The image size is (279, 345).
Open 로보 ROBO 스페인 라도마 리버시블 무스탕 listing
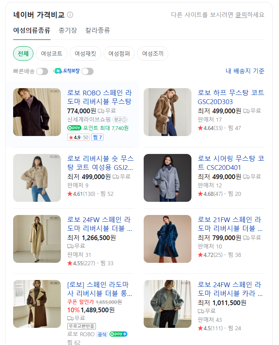100,97
